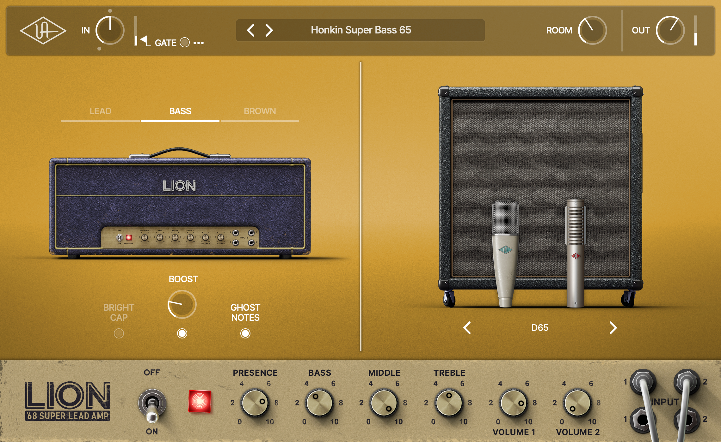Switch to the LEAD amp mode tab

(x=100, y=111)
